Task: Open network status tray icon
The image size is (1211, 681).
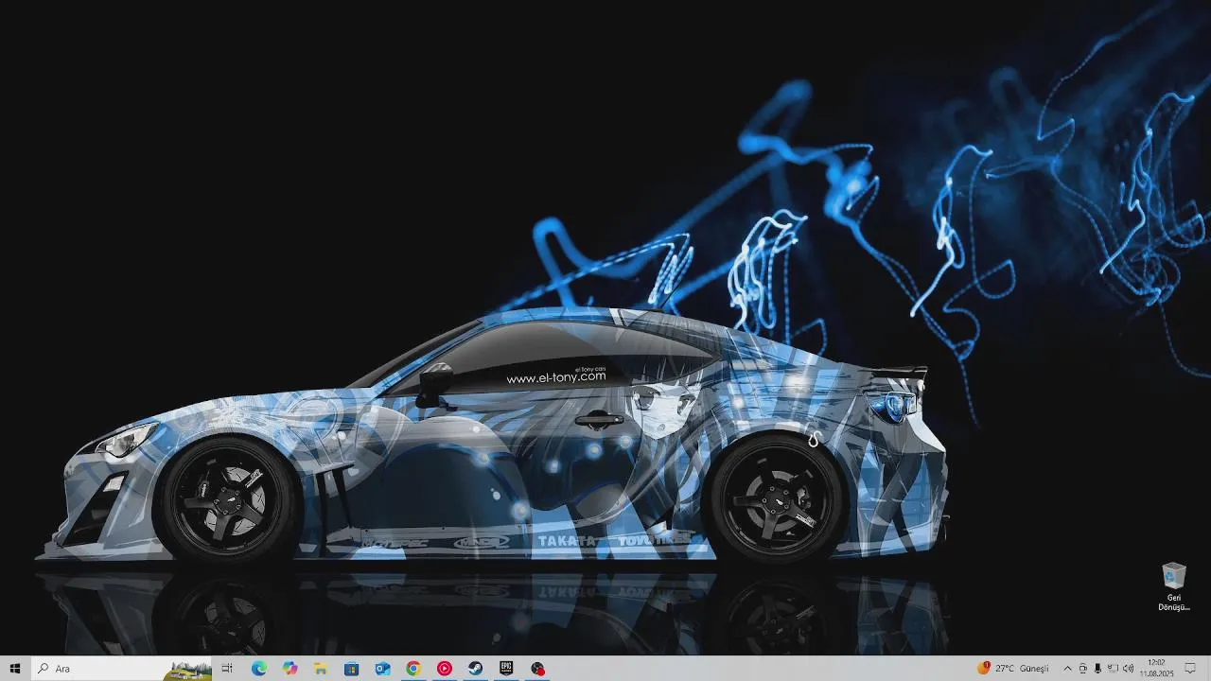Action: (1113, 669)
